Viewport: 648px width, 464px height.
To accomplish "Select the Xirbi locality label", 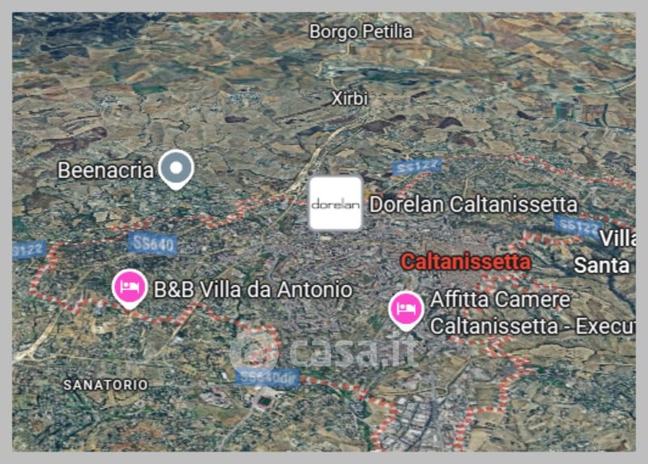I will (350, 99).
